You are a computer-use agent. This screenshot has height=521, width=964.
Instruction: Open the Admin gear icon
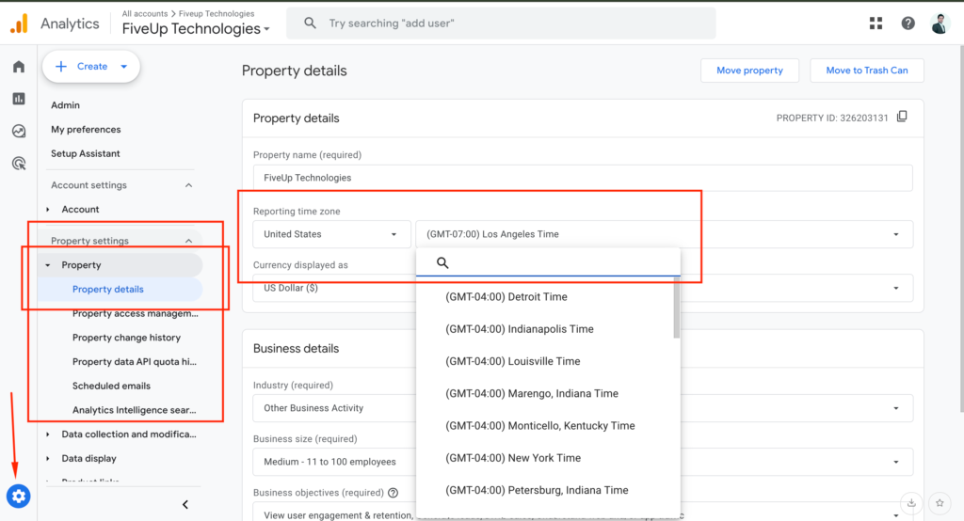19,496
